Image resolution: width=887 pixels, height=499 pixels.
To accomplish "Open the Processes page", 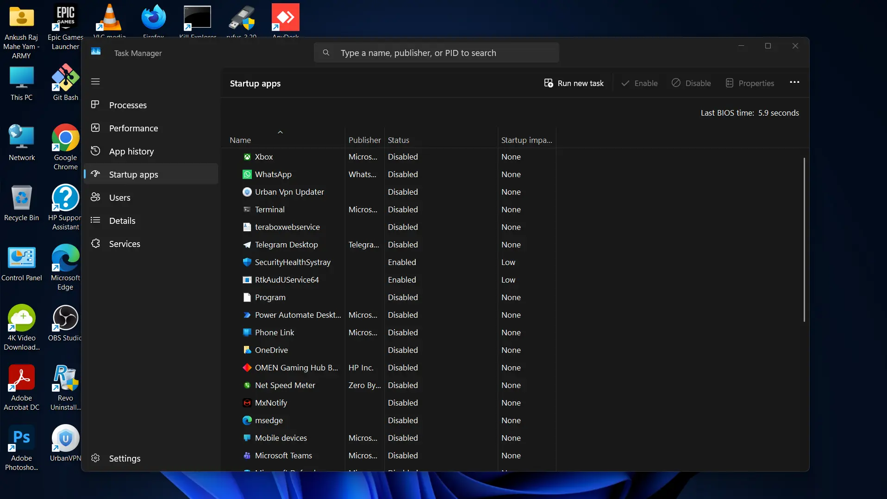I will (151, 105).
